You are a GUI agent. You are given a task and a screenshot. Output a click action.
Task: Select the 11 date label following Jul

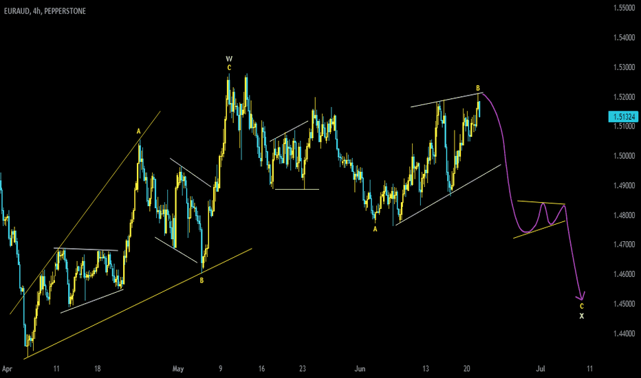589,368
